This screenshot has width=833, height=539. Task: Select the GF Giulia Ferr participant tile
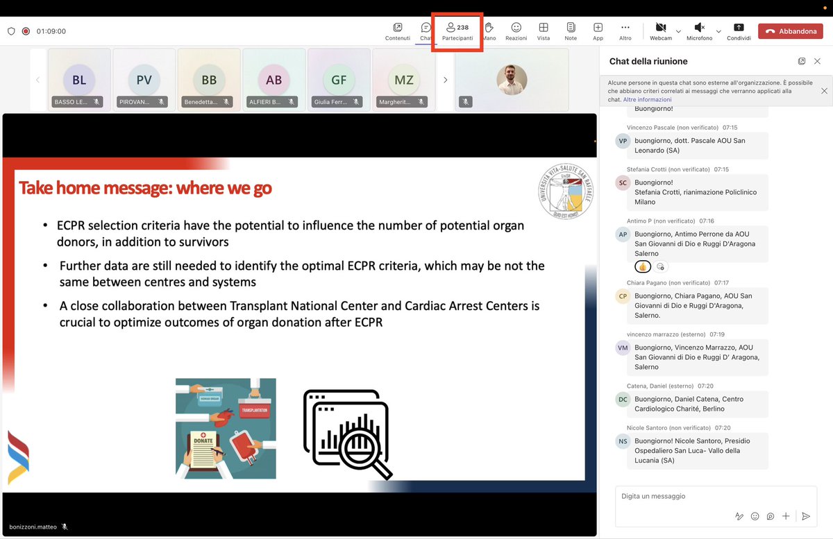[339, 79]
